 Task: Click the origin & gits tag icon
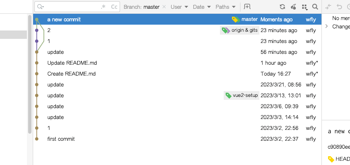tap(226, 30)
